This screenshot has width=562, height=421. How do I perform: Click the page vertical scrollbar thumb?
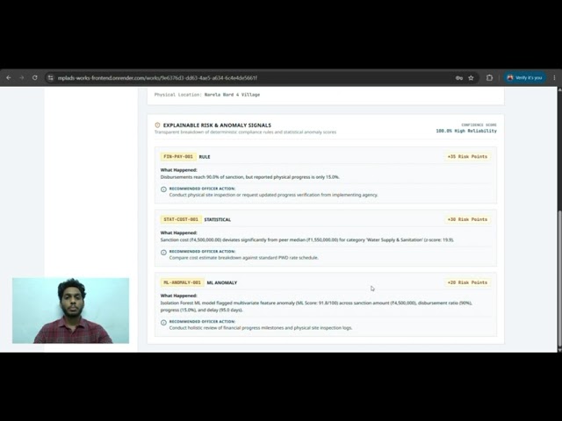click(x=559, y=279)
